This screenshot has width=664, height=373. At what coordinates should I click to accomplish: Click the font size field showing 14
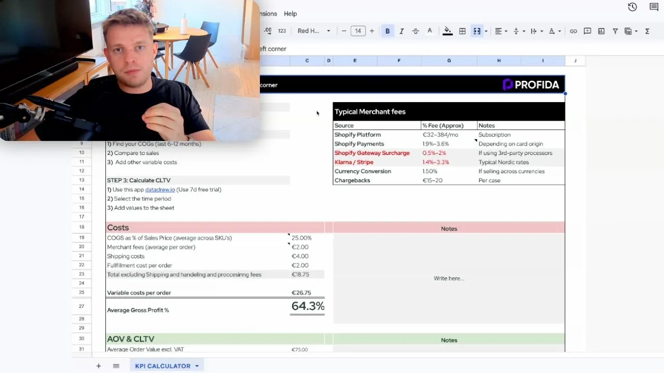(x=358, y=31)
